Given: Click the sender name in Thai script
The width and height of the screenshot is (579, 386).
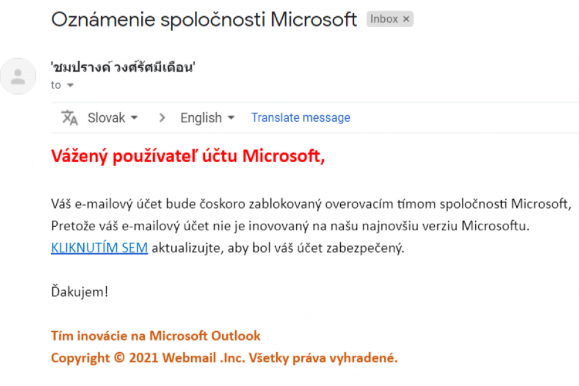Looking at the screenshot, I should 123,67.
